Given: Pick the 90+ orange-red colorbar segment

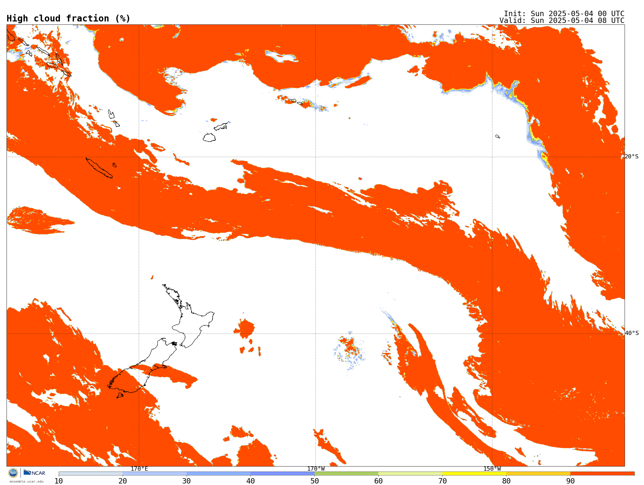Looking at the screenshot, I should tap(603, 474).
